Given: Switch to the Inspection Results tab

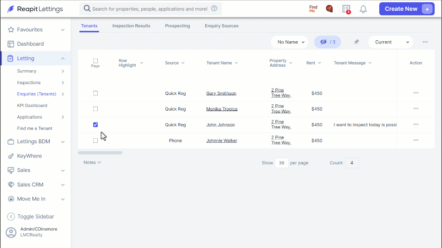Looking at the screenshot, I should click(x=131, y=26).
